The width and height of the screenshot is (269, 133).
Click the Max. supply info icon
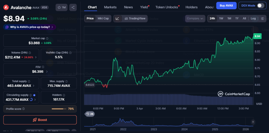point(66,81)
